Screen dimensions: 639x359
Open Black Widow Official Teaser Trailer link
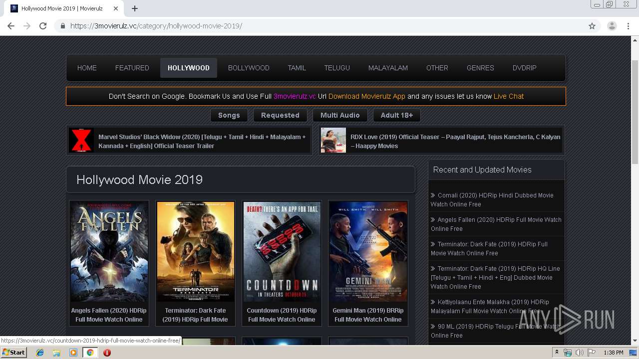pos(202,141)
